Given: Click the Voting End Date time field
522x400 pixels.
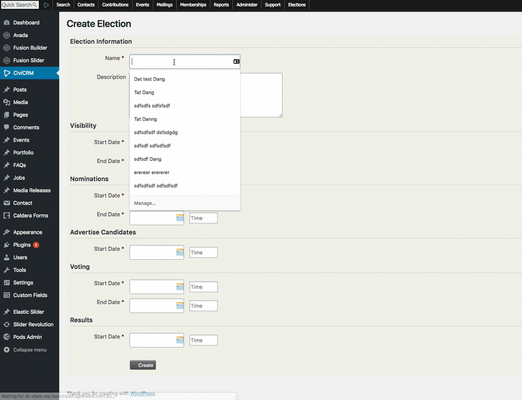Looking at the screenshot, I should (203, 306).
